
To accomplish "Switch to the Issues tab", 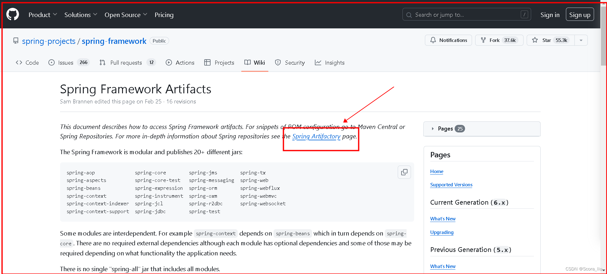I will pos(69,62).
